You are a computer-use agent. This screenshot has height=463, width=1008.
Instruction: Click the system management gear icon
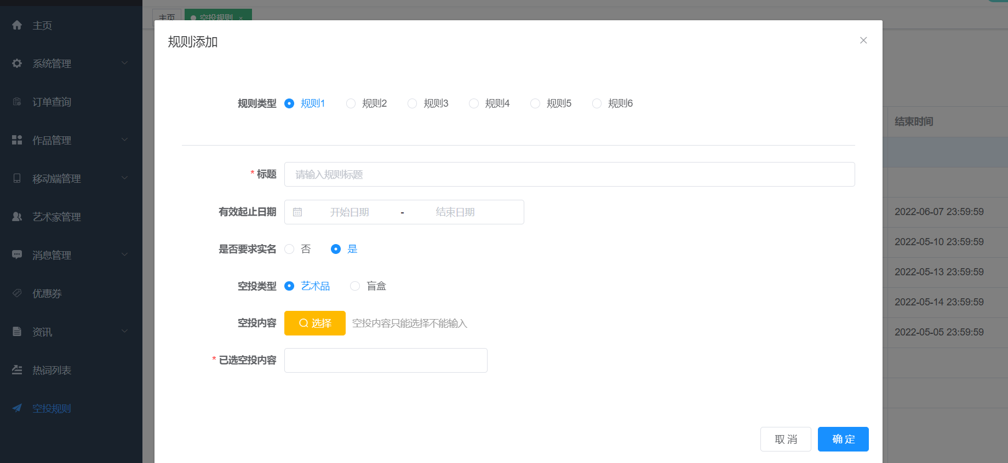tap(17, 63)
